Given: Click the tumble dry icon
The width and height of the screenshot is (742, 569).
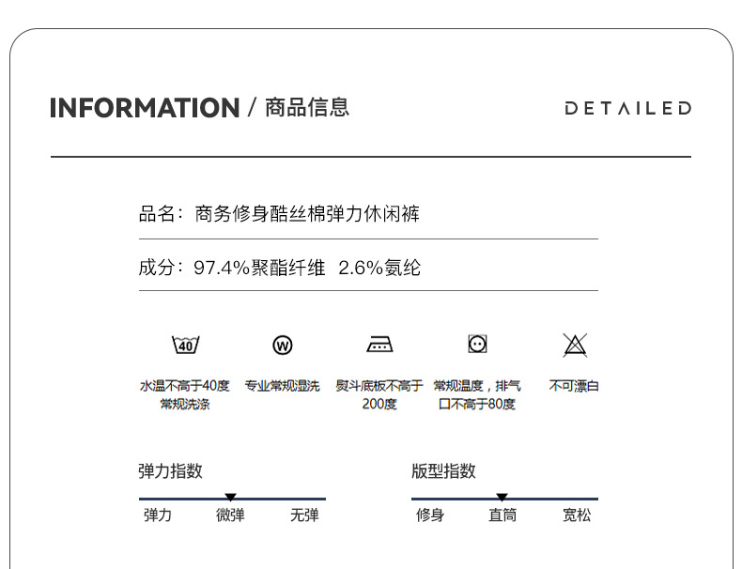Looking at the screenshot, I should point(477,344).
